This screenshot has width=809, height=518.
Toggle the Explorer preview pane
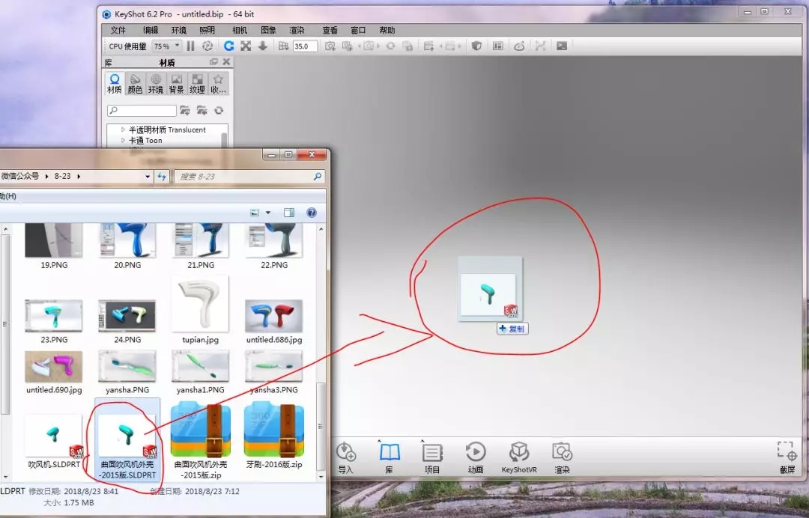[289, 213]
